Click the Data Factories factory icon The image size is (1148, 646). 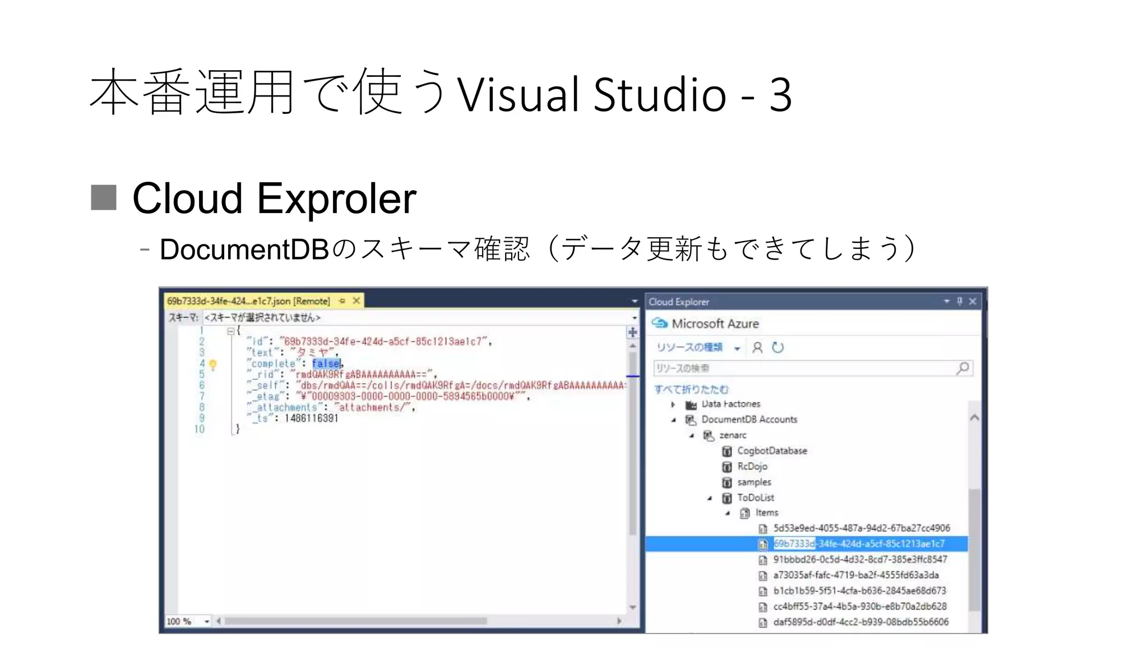pyautogui.click(x=691, y=404)
